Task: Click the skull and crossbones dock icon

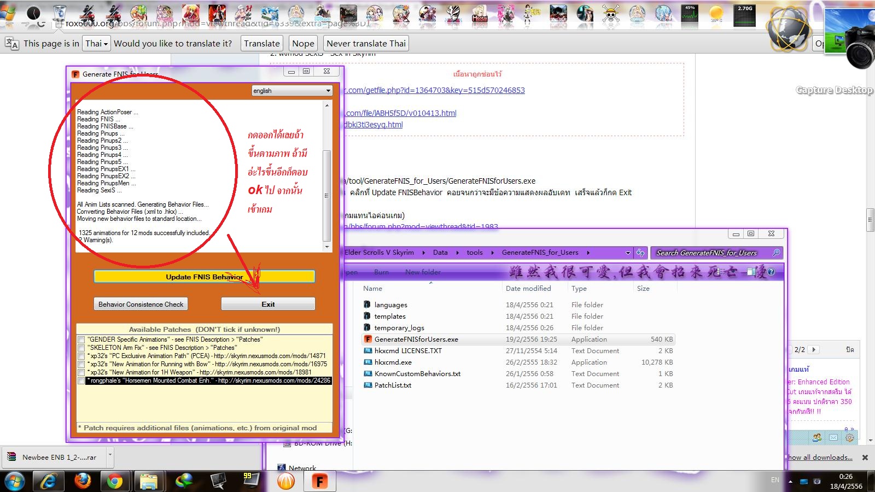Action: click(x=610, y=13)
